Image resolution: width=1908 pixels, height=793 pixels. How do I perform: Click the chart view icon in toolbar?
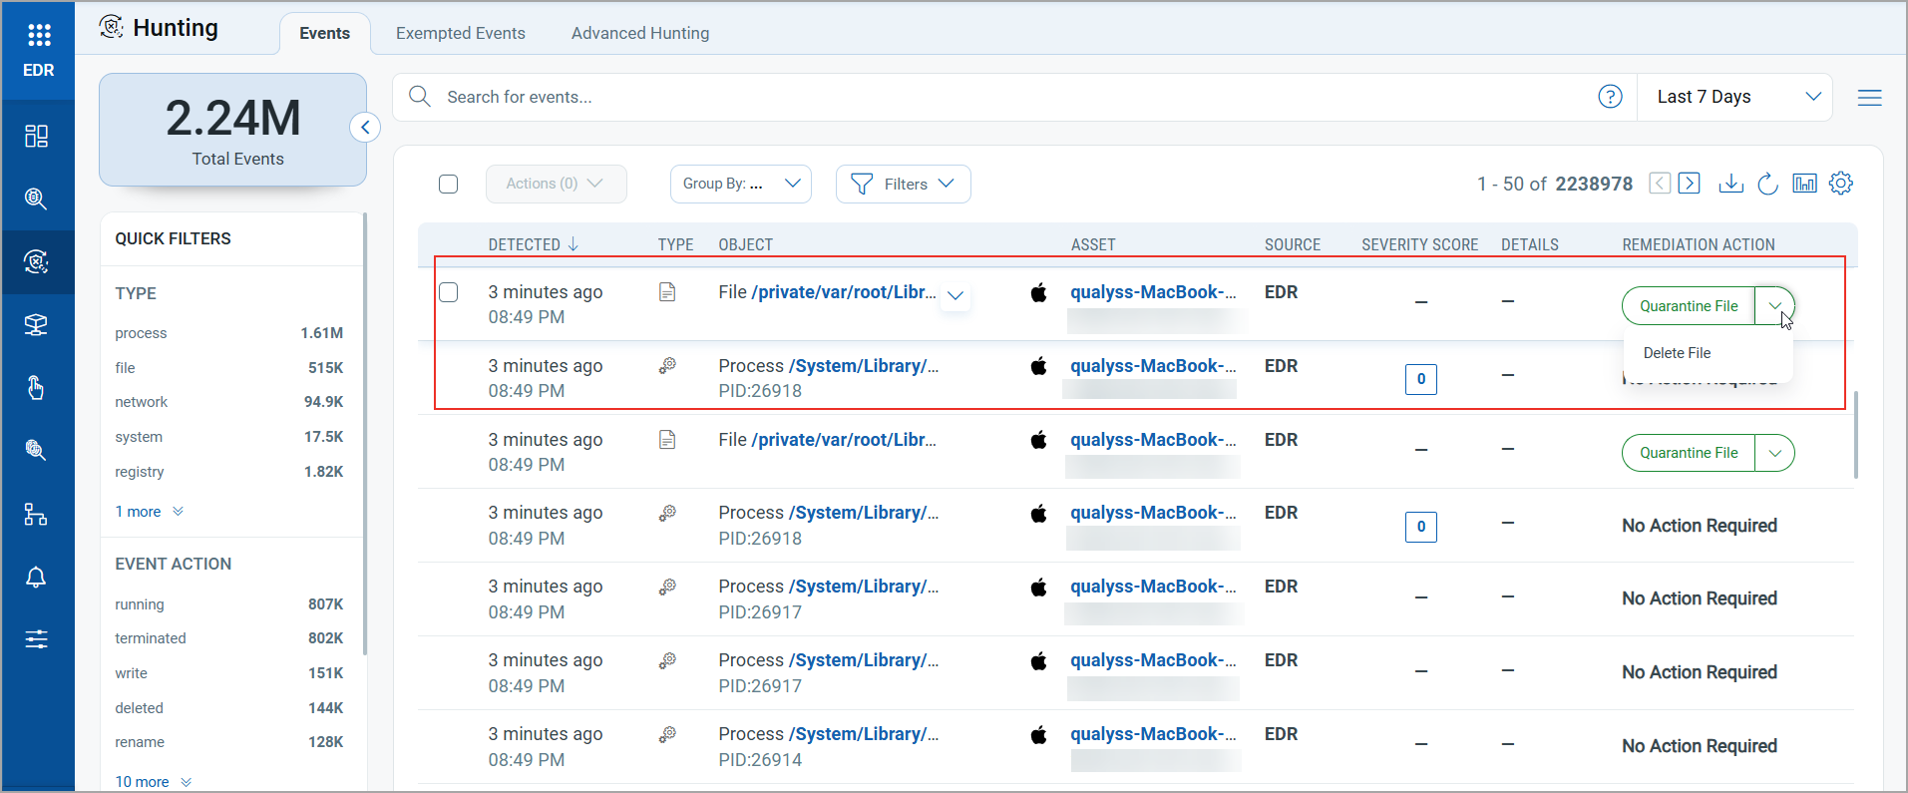(1804, 184)
